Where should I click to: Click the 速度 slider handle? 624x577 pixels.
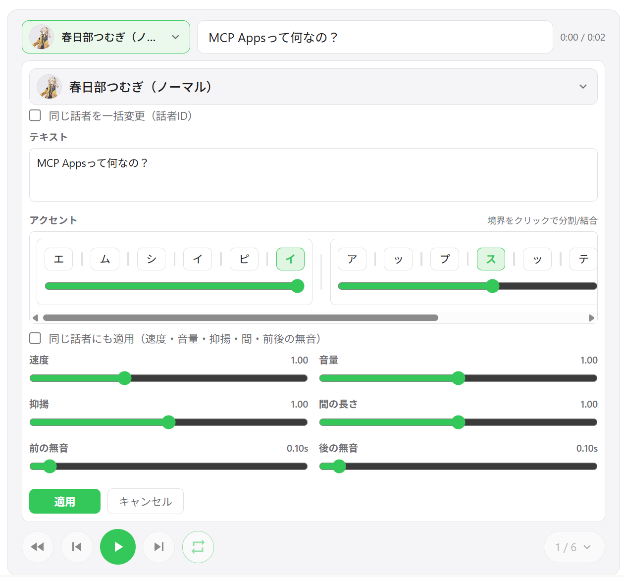coord(124,378)
